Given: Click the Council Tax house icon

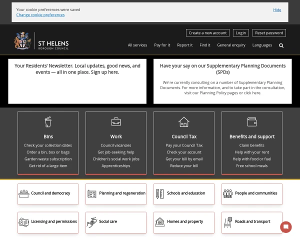Looking at the screenshot, I should point(184,121).
